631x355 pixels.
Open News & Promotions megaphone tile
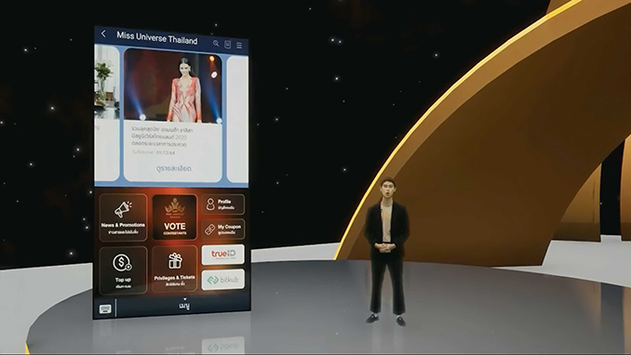coord(123,217)
